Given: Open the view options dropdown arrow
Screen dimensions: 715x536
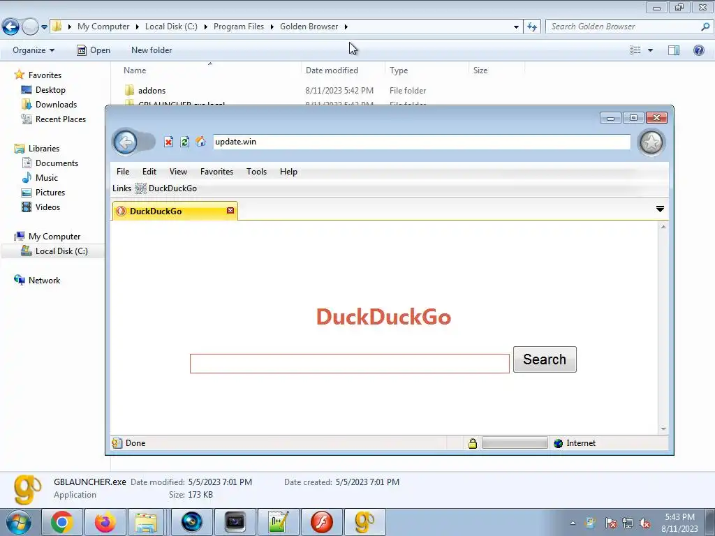Looking at the screenshot, I should coord(650,50).
